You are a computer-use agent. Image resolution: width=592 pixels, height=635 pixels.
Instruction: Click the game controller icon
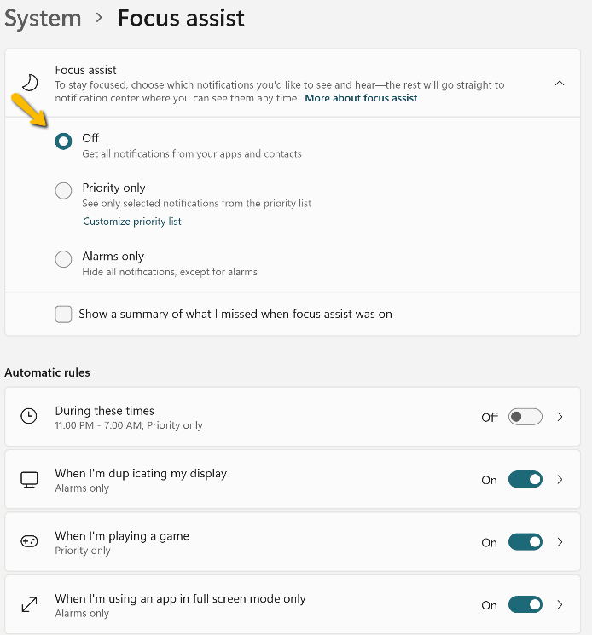pos(29,542)
